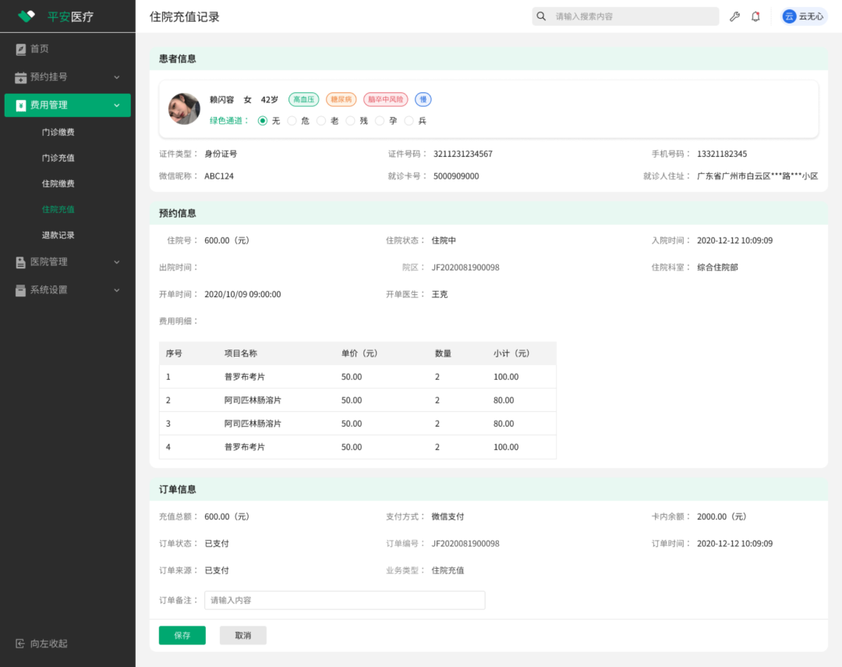This screenshot has width=842, height=667.
Task: Open the 门诊缴费 submenu item
Action: pyautogui.click(x=58, y=133)
